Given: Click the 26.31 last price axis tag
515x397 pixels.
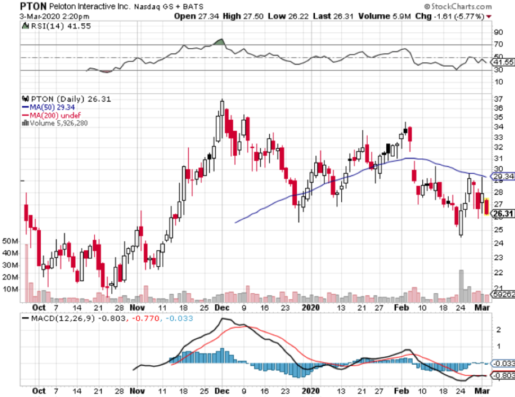Looking at the screenshot, I should [x=503, y=214].
